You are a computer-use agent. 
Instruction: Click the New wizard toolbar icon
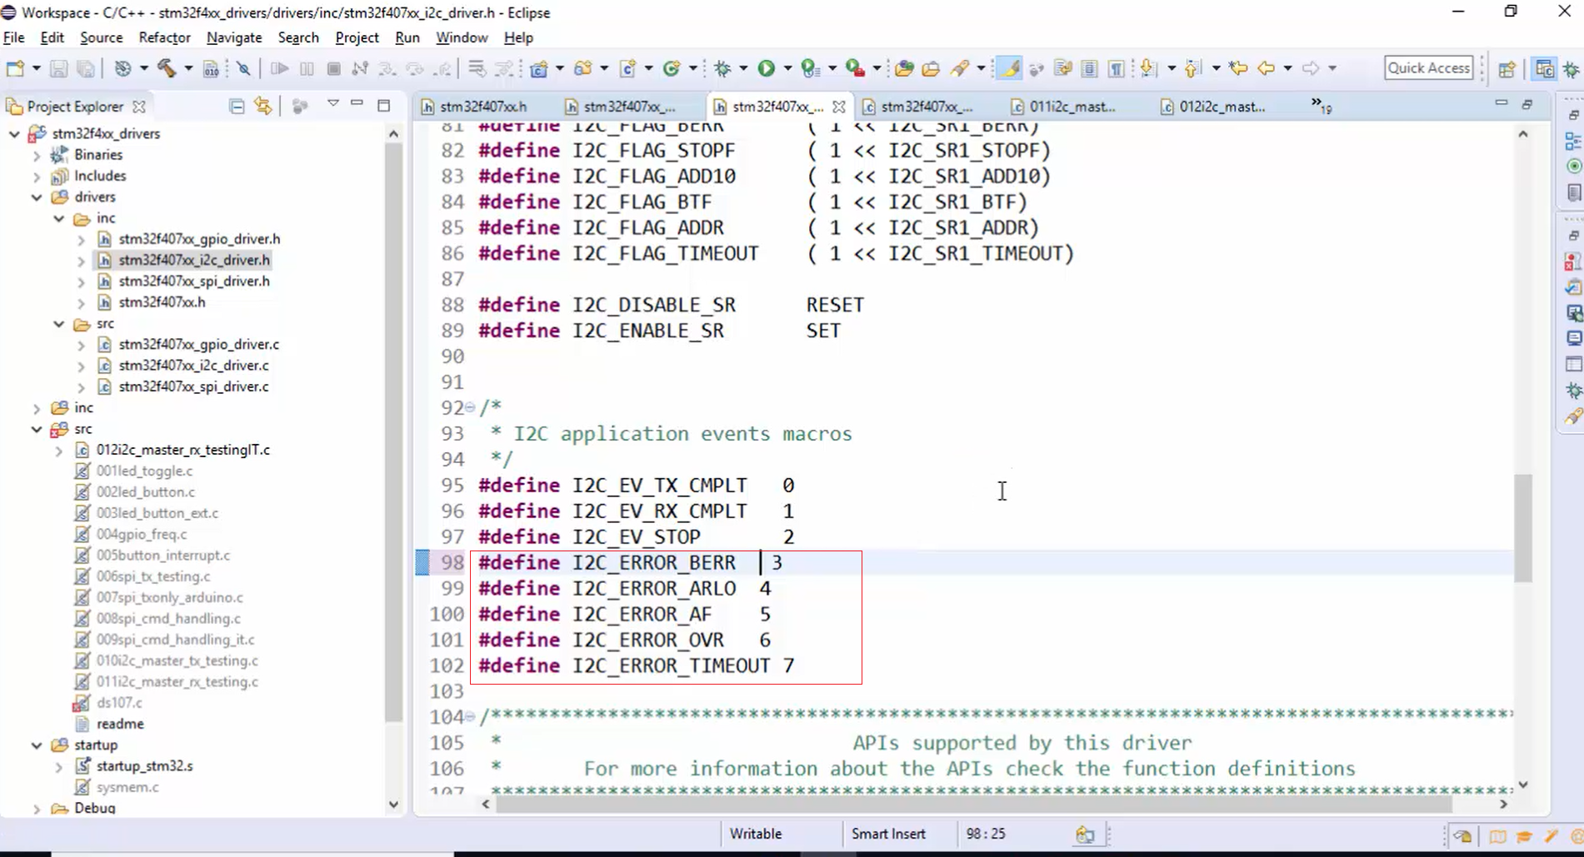tap(15, 68)
